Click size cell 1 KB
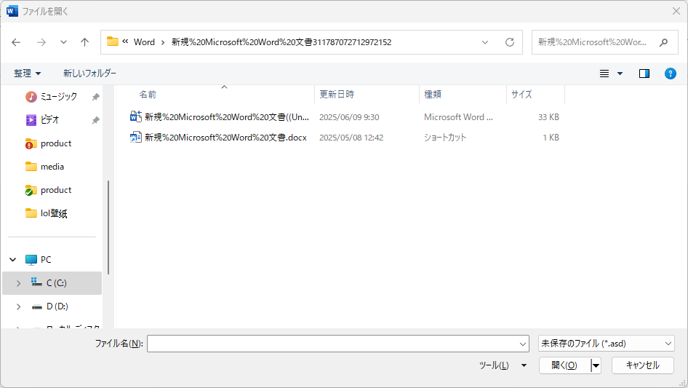Viewport: 688px width, 388px height. (x=551, y=138)
